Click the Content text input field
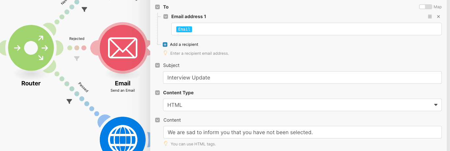The width and height of the screenshot is (450, 151). [x=302, y=132]
